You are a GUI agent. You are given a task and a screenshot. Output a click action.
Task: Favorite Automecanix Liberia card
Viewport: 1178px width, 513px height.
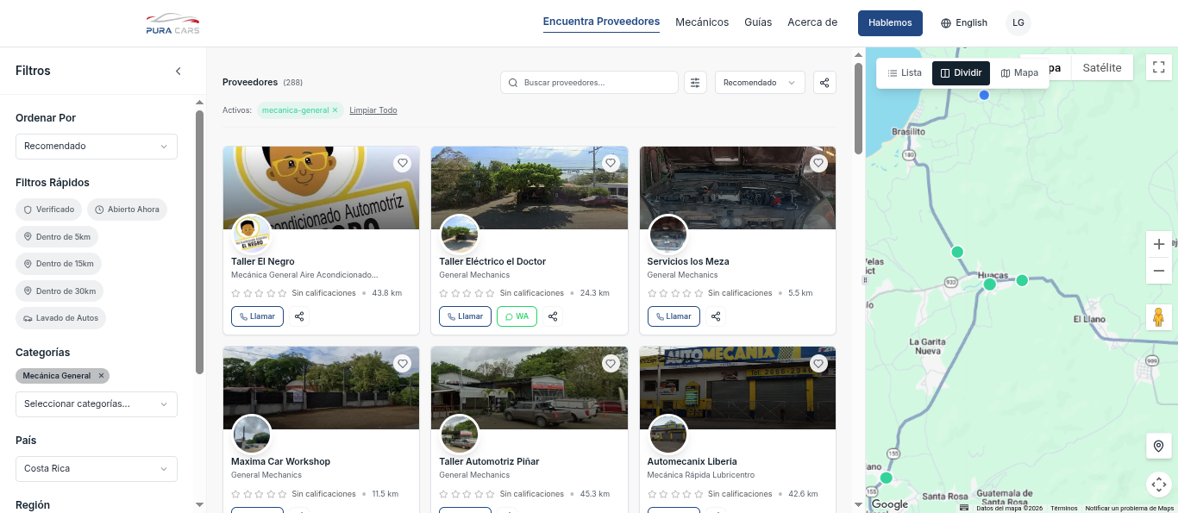click(x=818, y=364)
